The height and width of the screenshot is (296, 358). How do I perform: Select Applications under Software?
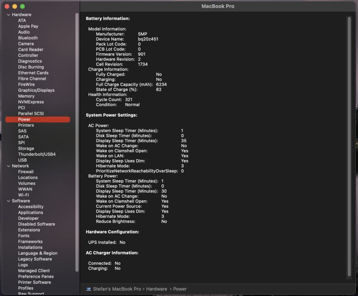click(30, 212)
